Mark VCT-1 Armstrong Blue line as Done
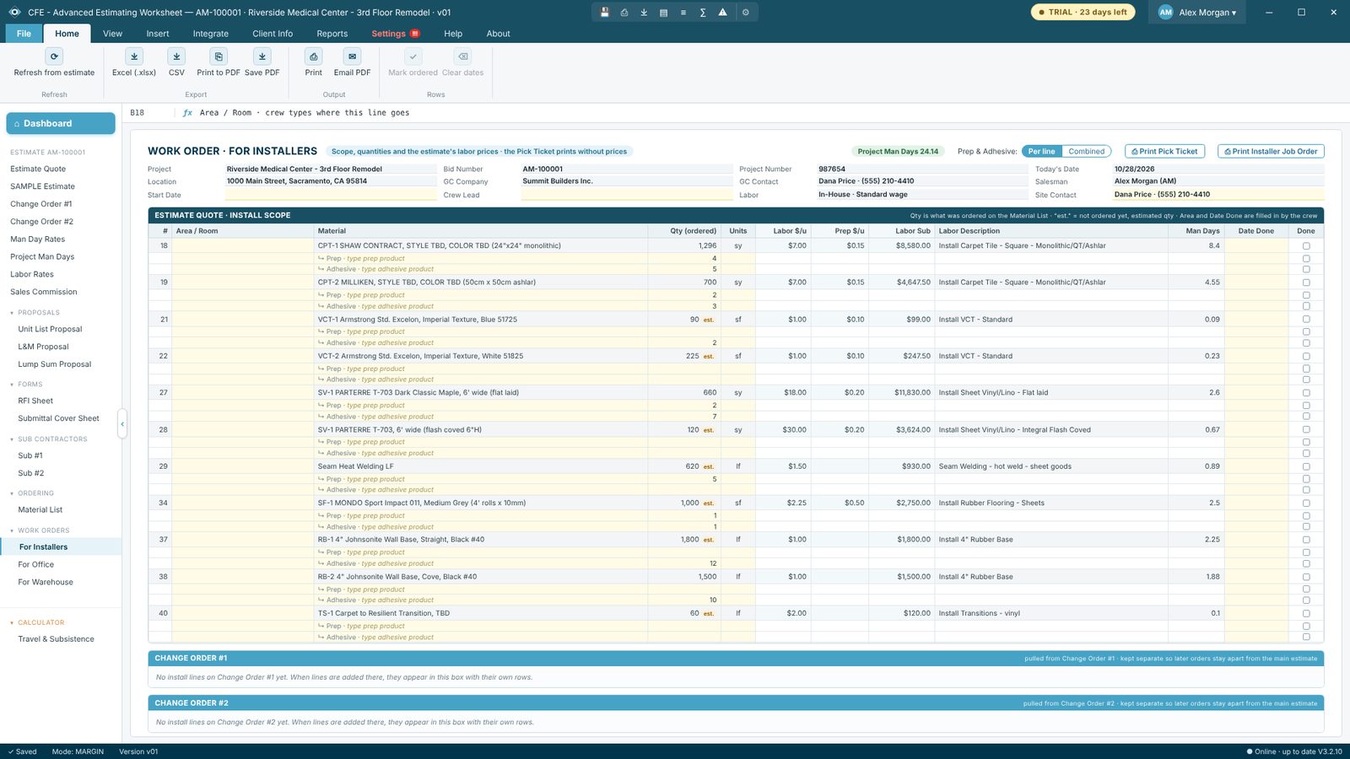Viewport: 1350px width, 759px height. (x=1306, y=320)
